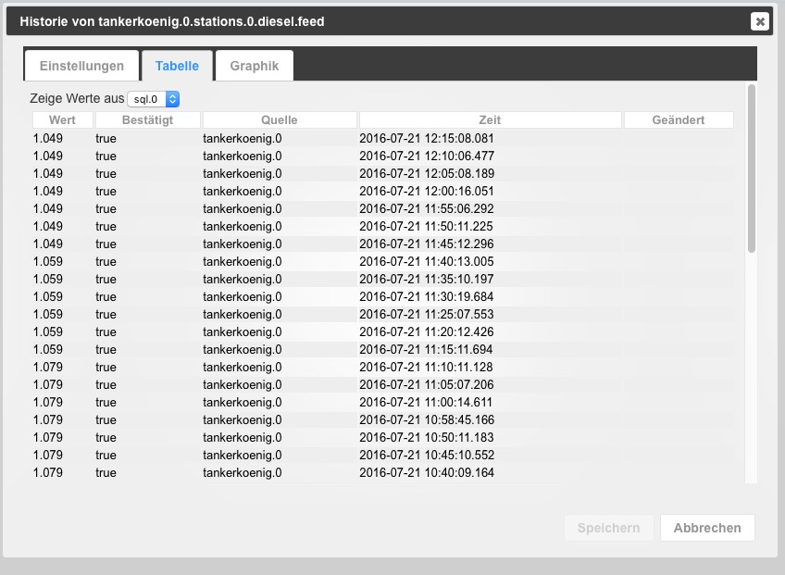Close the history dialog with X icon
Viewport: 785px width, 575px height.
tap(759, 21)
